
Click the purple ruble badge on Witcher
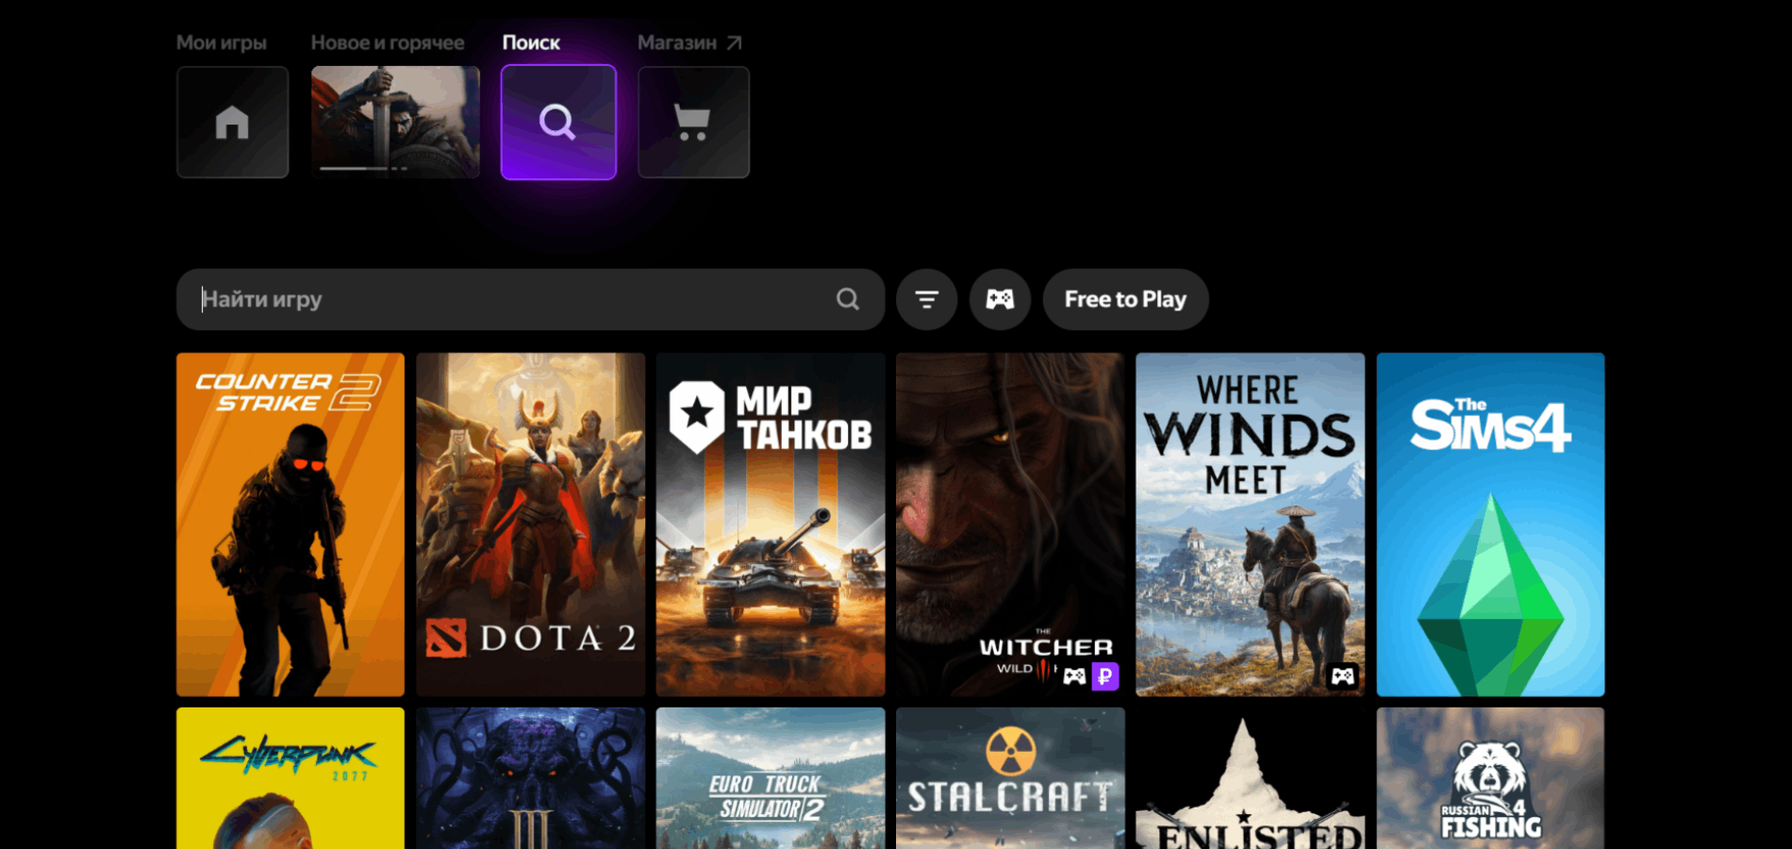[1104, 675]
